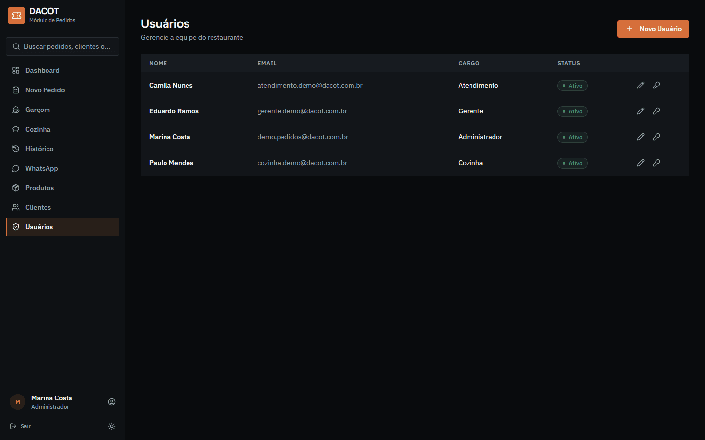Click the Ativo badge in Paulo Mendes row

572,163
